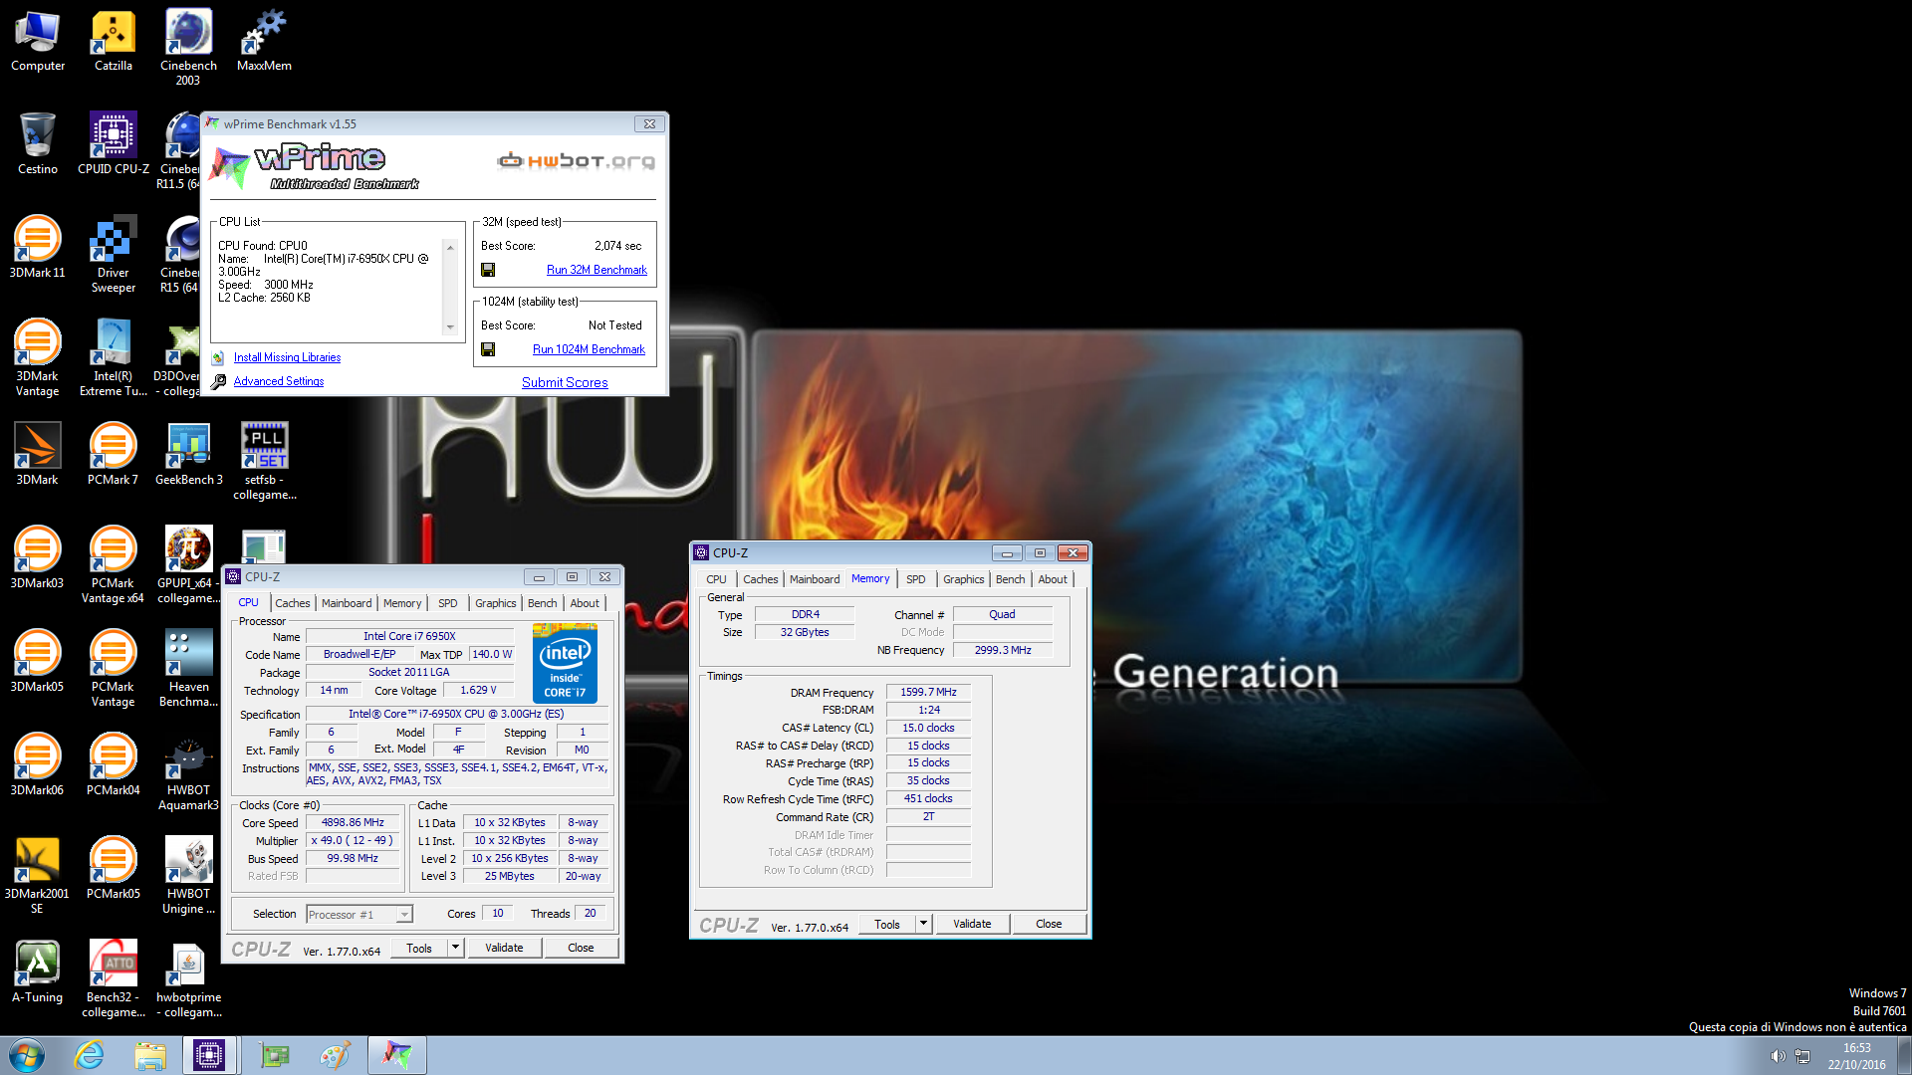Launch the Heaven Benchmark shortcut
This screenshot has height=1075, width=1912.
click(x=188, y=669)
